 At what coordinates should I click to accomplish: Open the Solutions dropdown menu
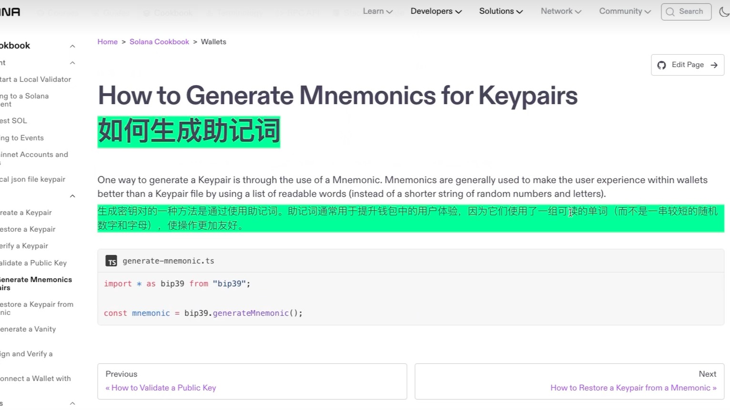click(x=501, y=11)
